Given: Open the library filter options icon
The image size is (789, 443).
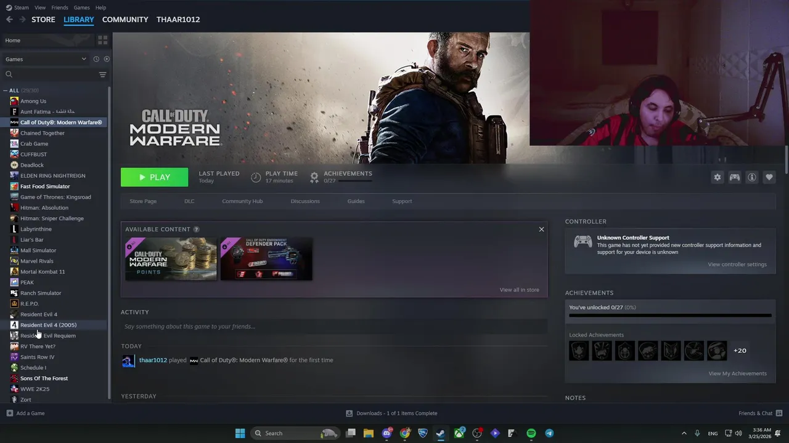Looking at the screenshot, I should tap(102, 74).
